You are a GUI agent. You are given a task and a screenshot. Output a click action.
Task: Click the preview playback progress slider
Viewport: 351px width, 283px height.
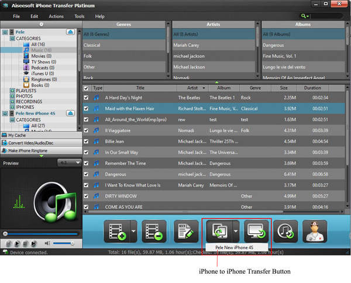41,234
